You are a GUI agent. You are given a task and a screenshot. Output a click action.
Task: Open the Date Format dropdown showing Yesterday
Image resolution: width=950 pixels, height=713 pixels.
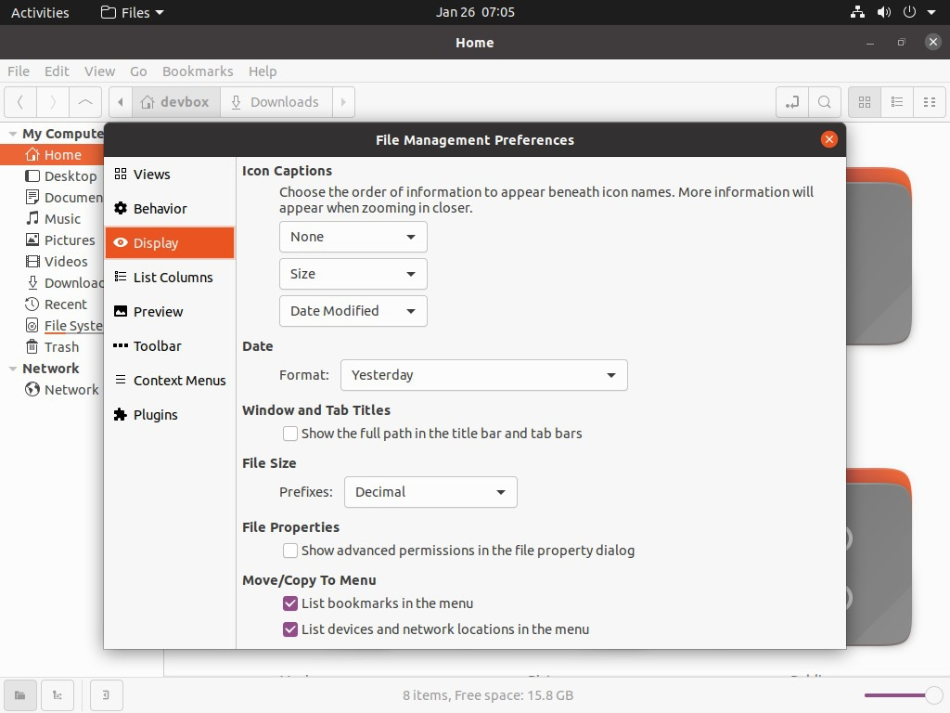(x=483, y=375)
